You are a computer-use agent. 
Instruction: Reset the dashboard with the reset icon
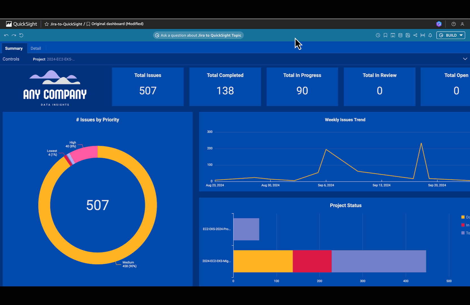click(21, 35)
